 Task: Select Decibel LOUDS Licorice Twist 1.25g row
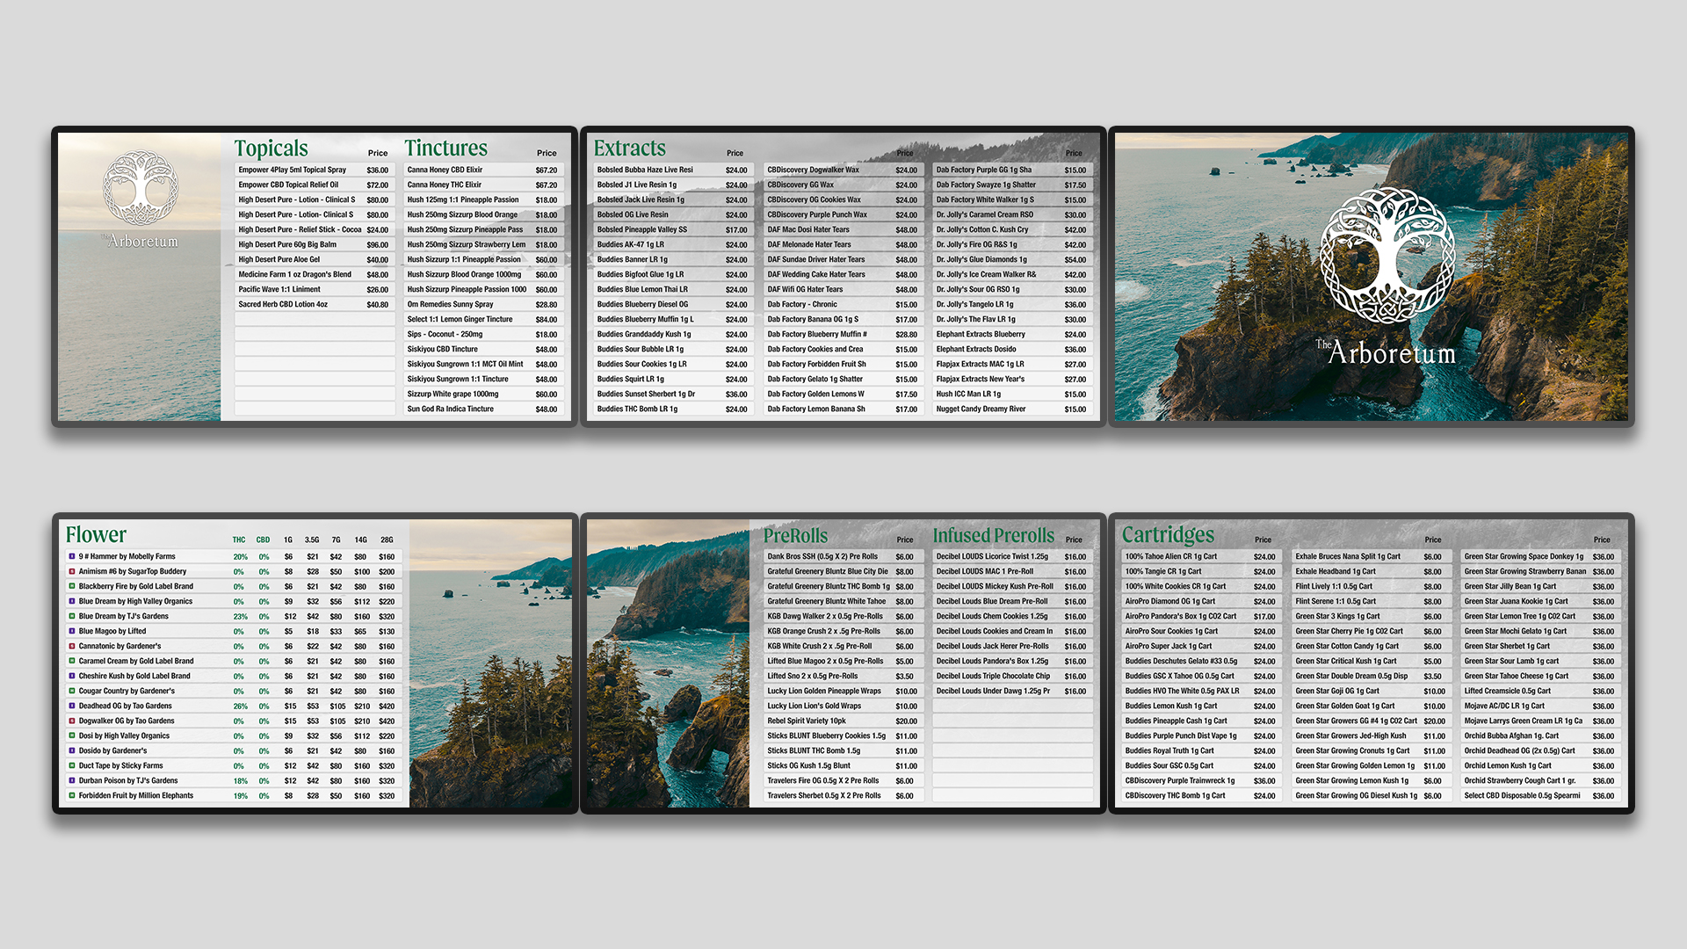1012,556
